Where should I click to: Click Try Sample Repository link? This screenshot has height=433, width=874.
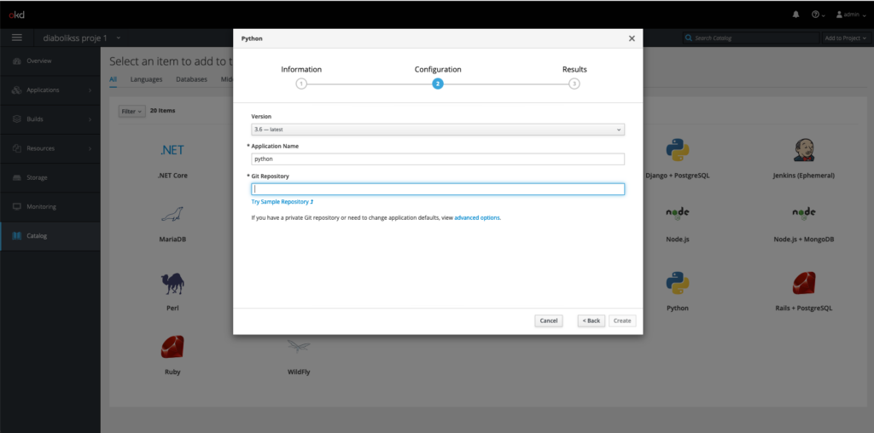pyautogui.click(x=283, y=202)
